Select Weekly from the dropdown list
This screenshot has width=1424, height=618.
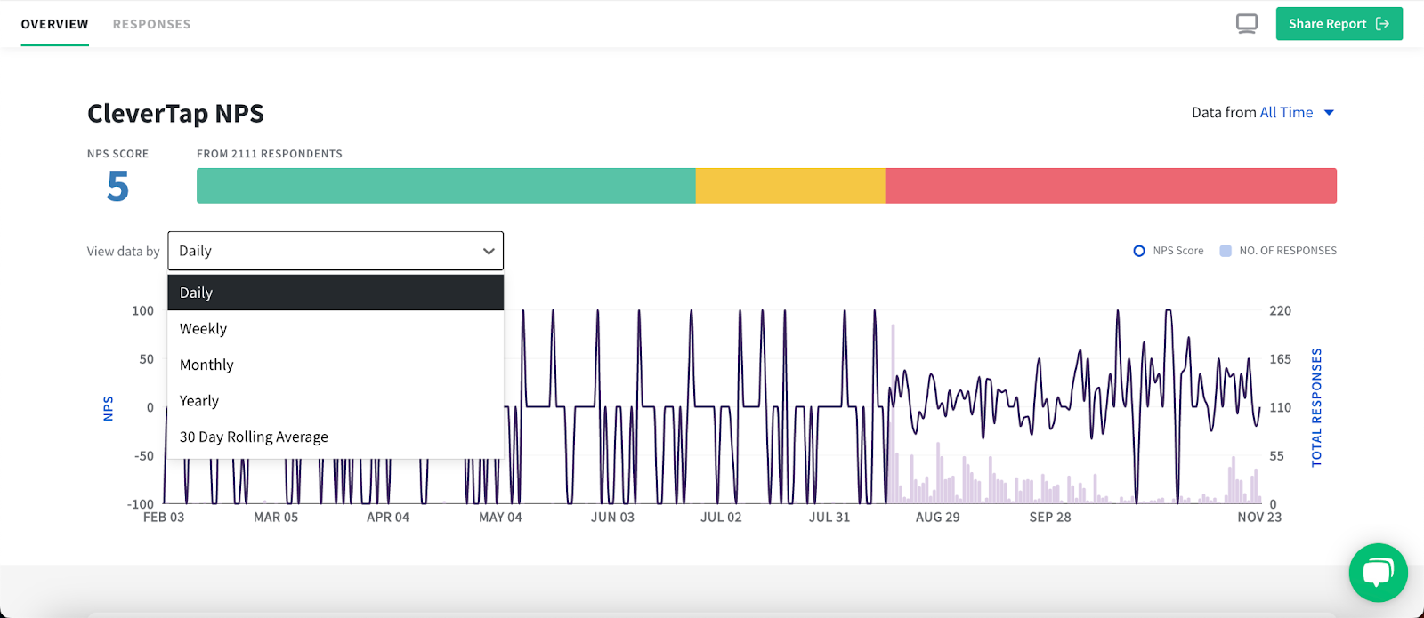(x=336, y=329)
